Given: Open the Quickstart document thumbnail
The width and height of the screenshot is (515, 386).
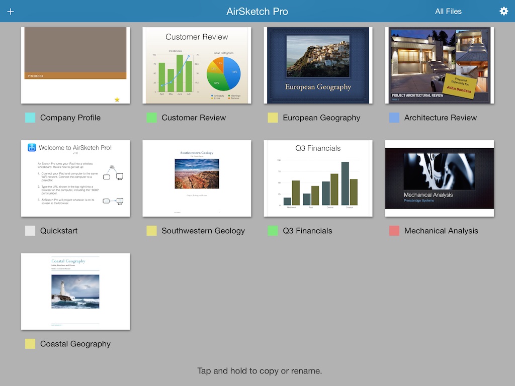Looking at the screenshot, I should point(75,178).
